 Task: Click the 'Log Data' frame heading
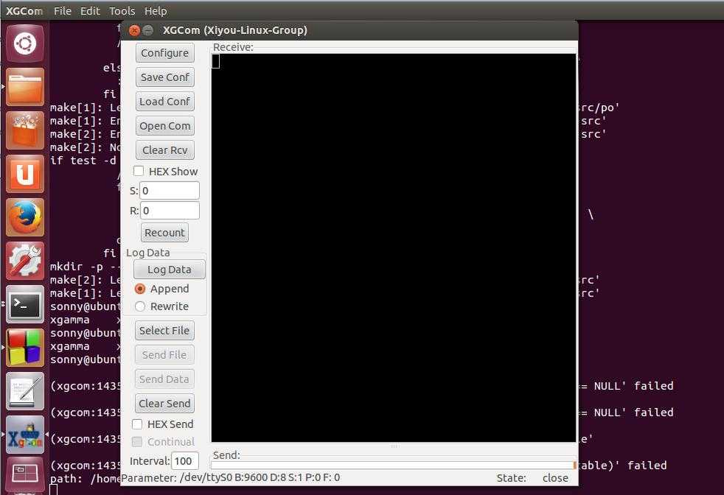pyautogui.click(x=147, y=253)
